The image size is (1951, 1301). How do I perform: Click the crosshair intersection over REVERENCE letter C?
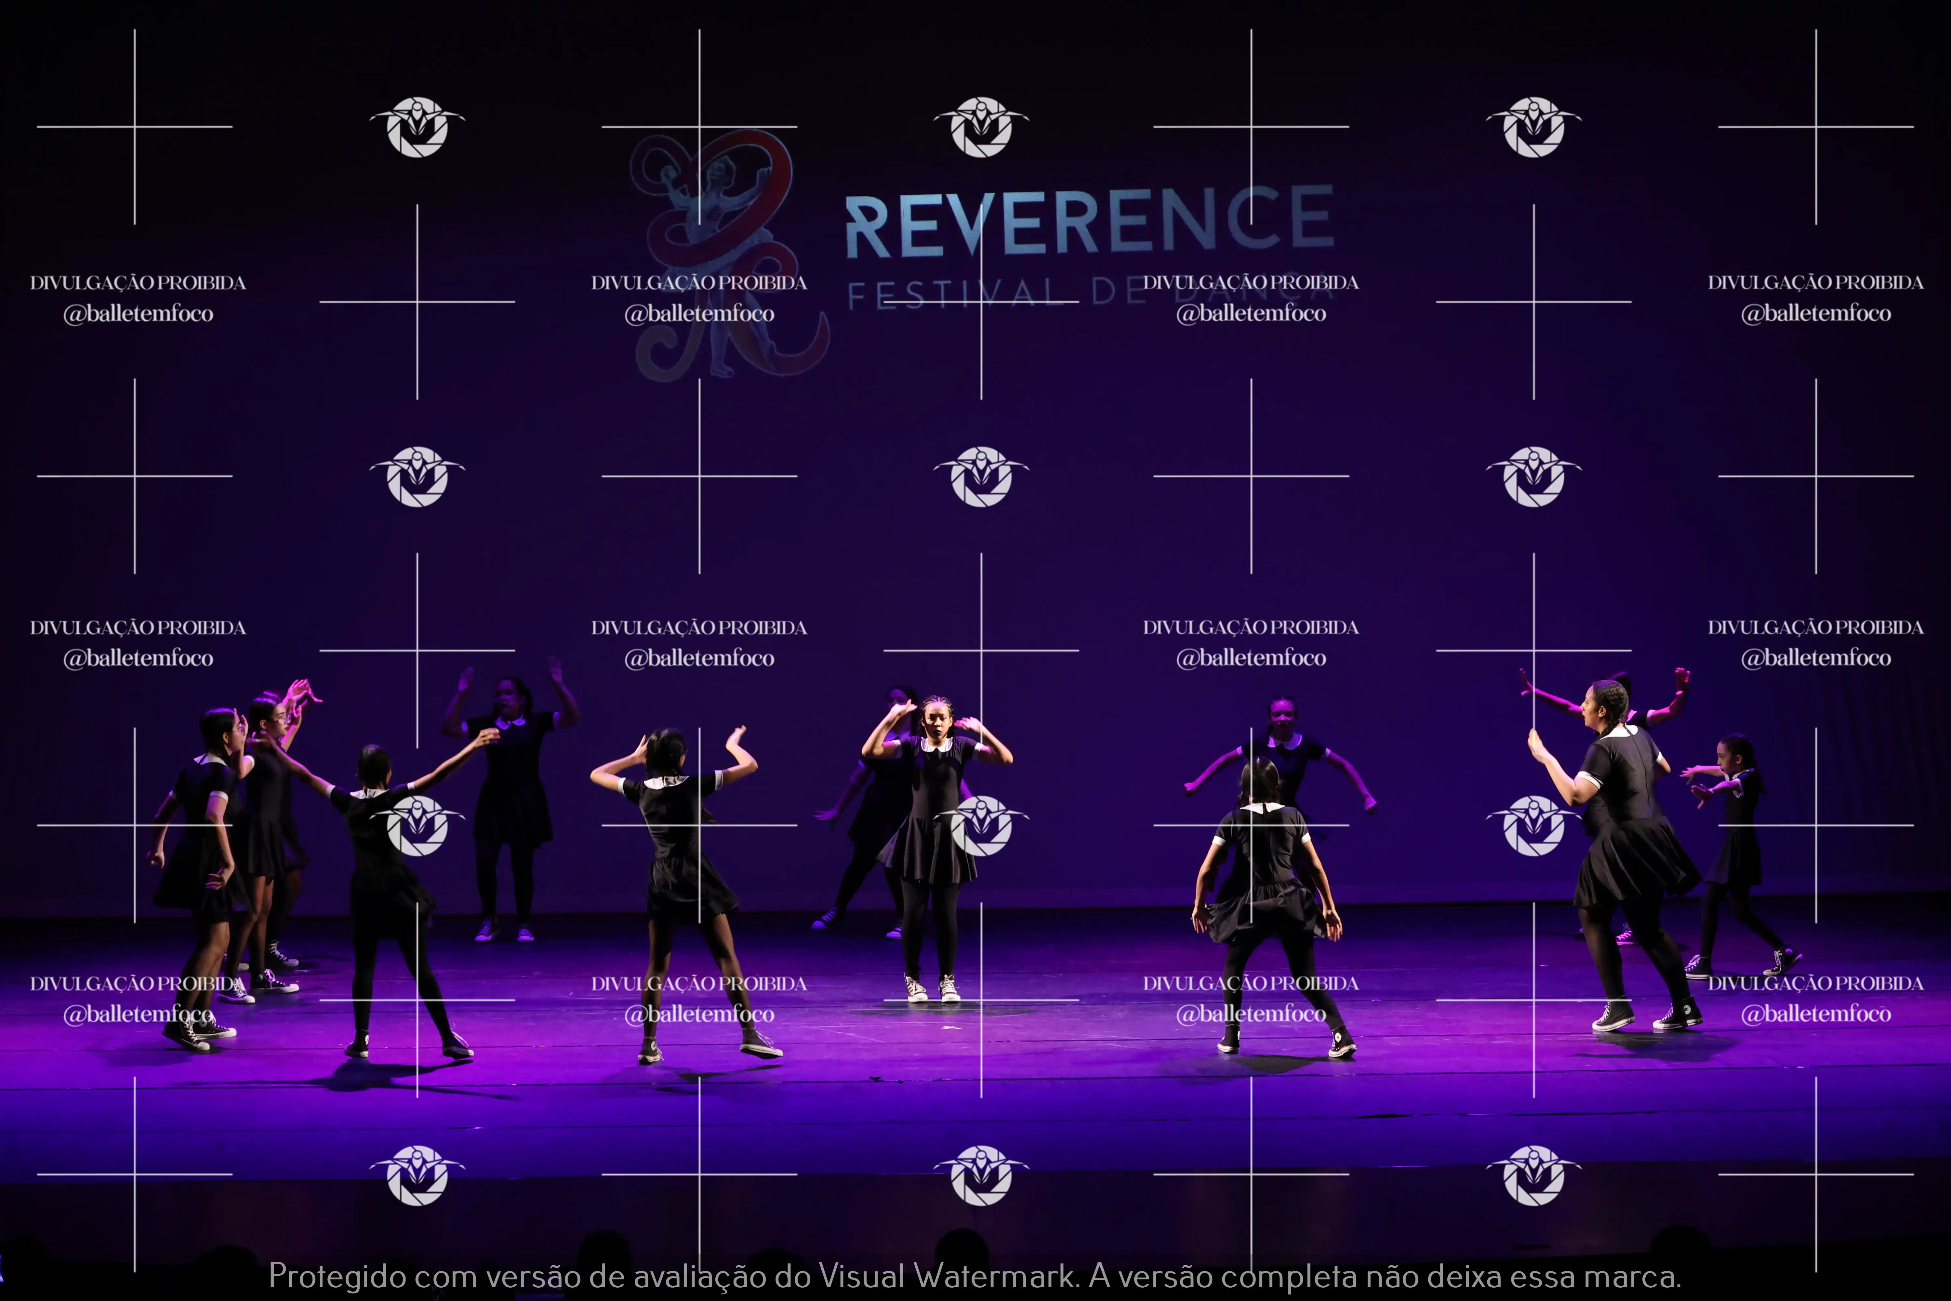(1251, 127)
